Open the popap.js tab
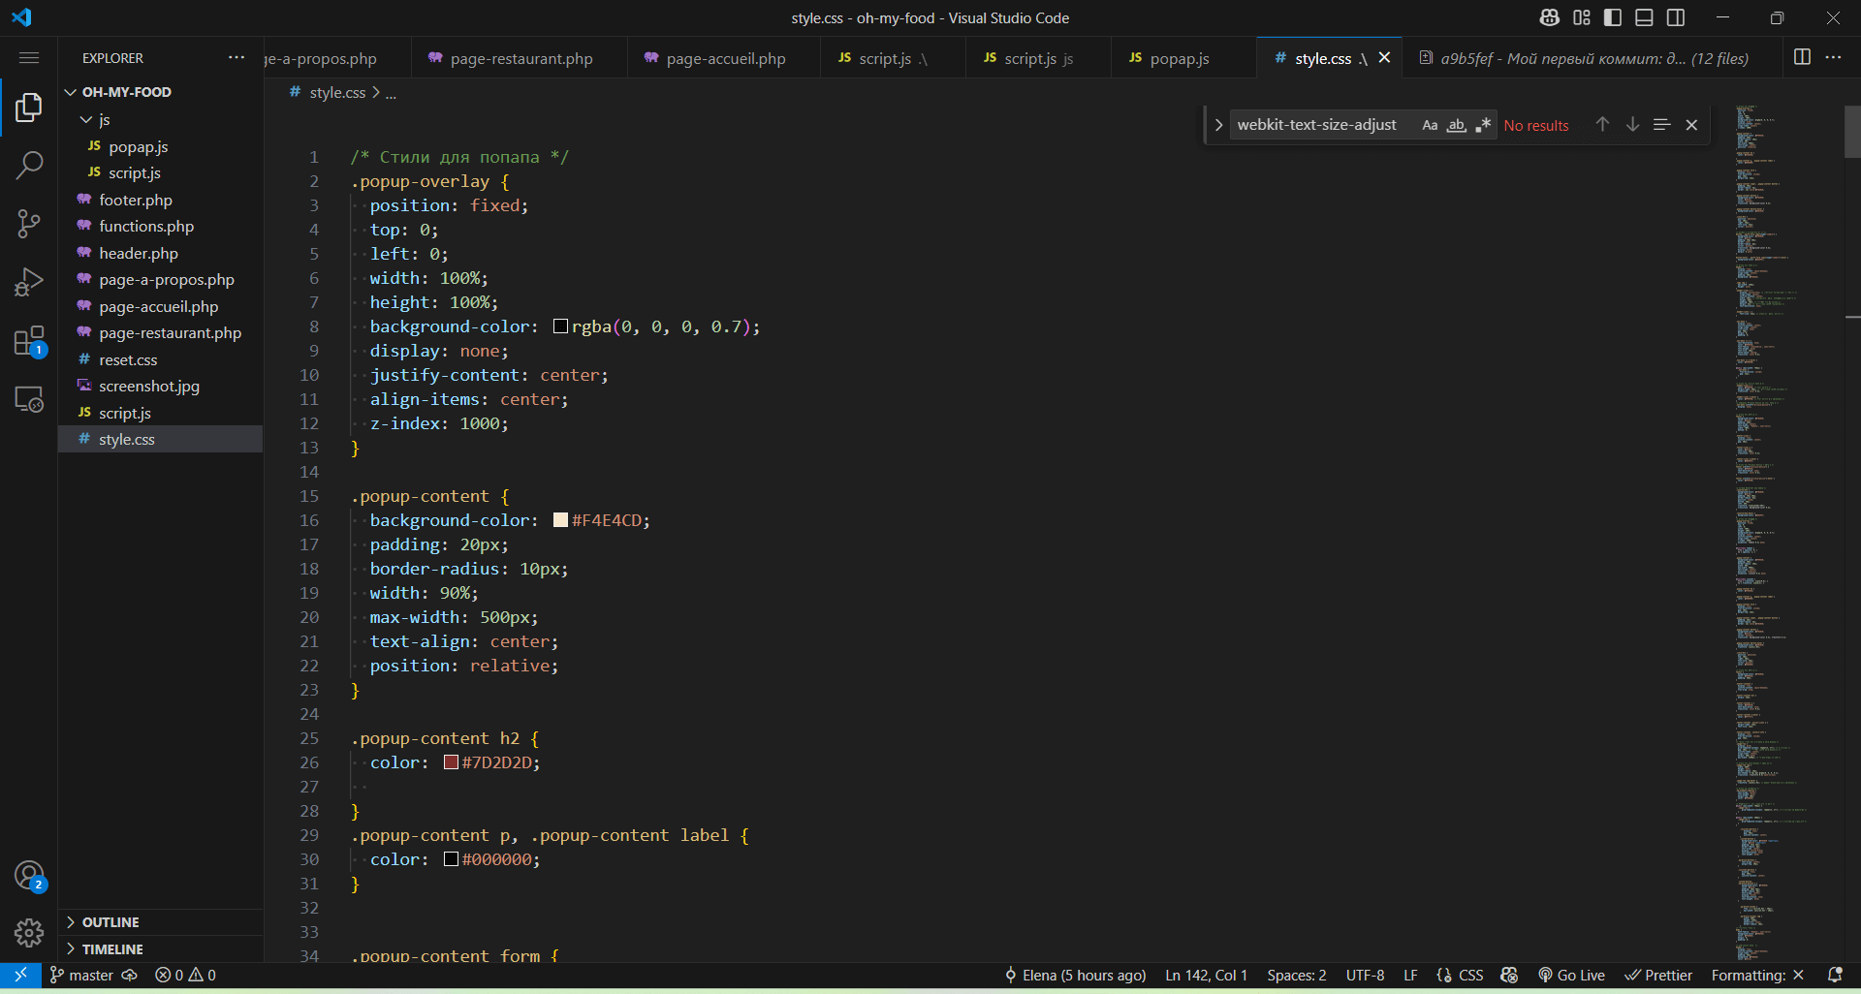 pos(1179,58)
